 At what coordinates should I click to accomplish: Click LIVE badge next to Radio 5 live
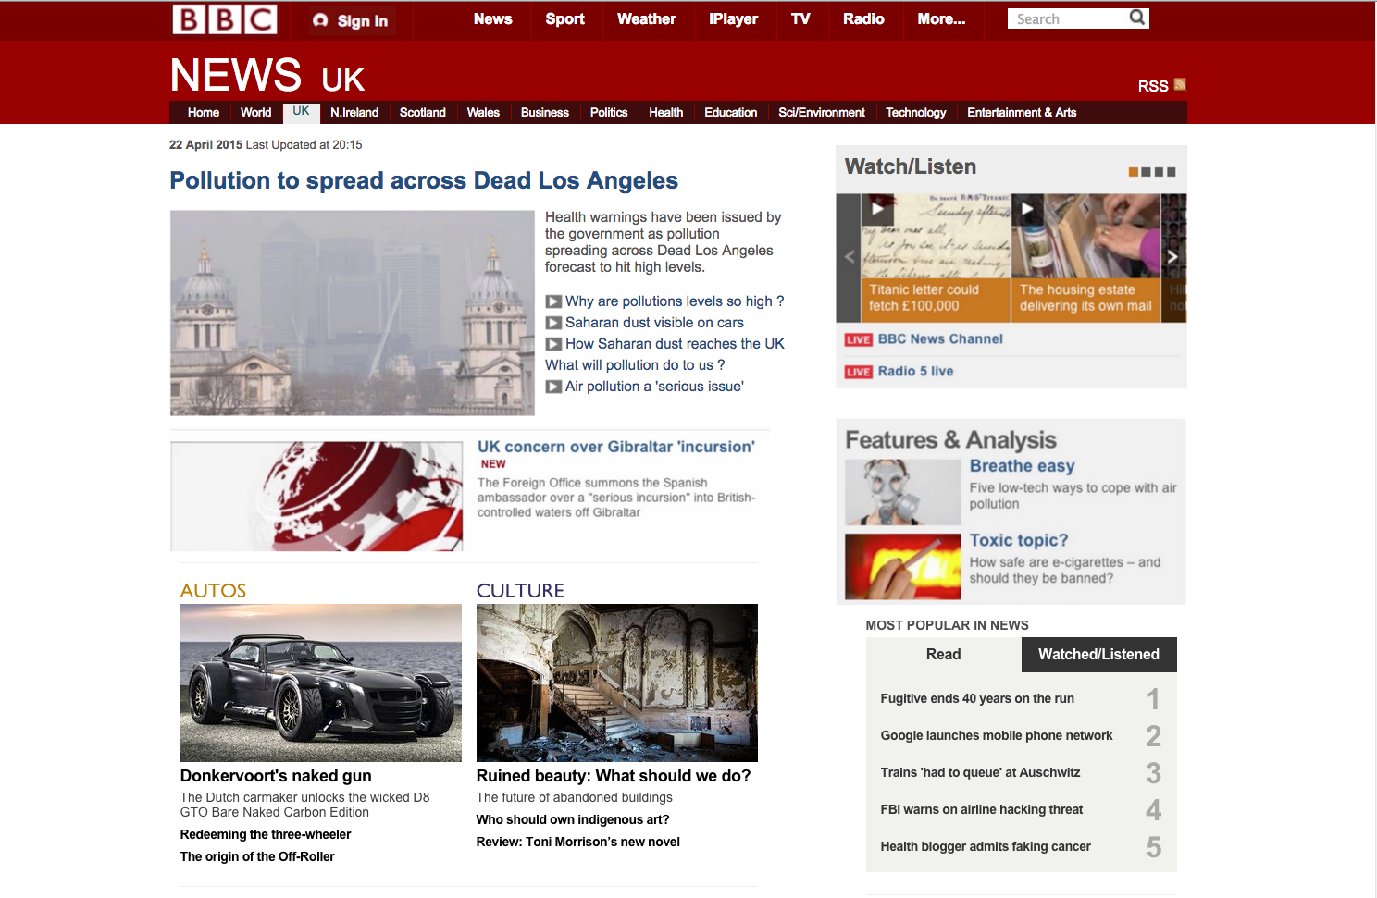pyautogui.click(x=859, y=372)
